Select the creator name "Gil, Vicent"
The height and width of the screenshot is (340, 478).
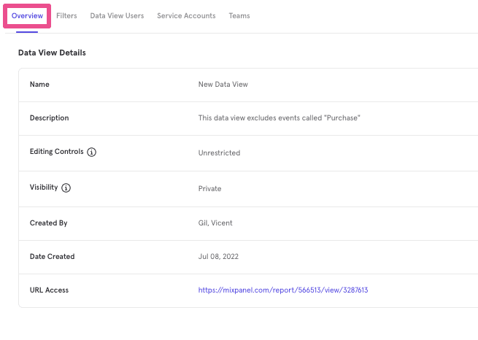(217, 223)
